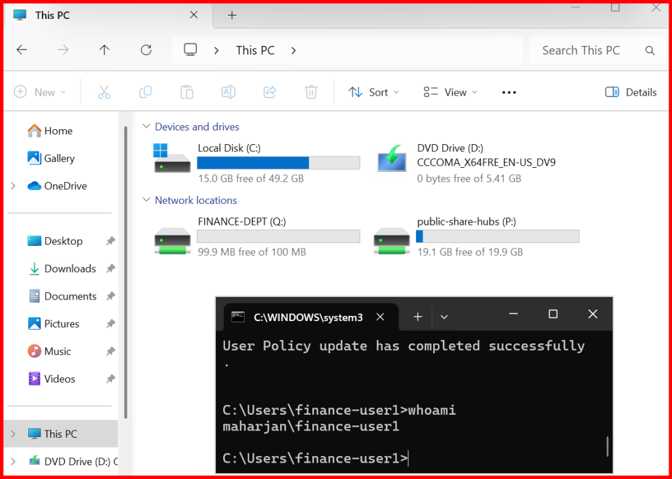This screenshot has height=479, width=672.
Task: Collapse the Devices and drives group
Action: click(146, 127)
